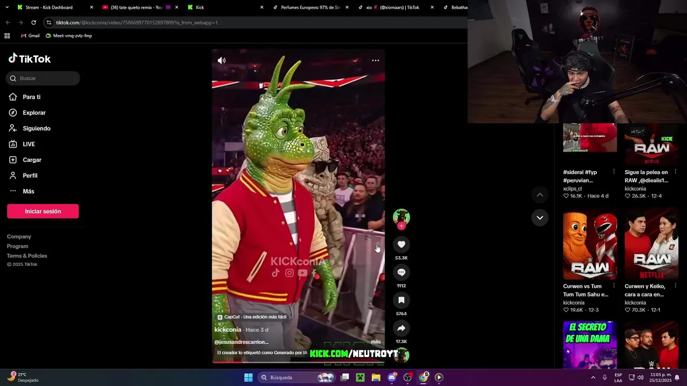Like the video with the heart icon
687x386 pixels.
[x=401, y=244]
